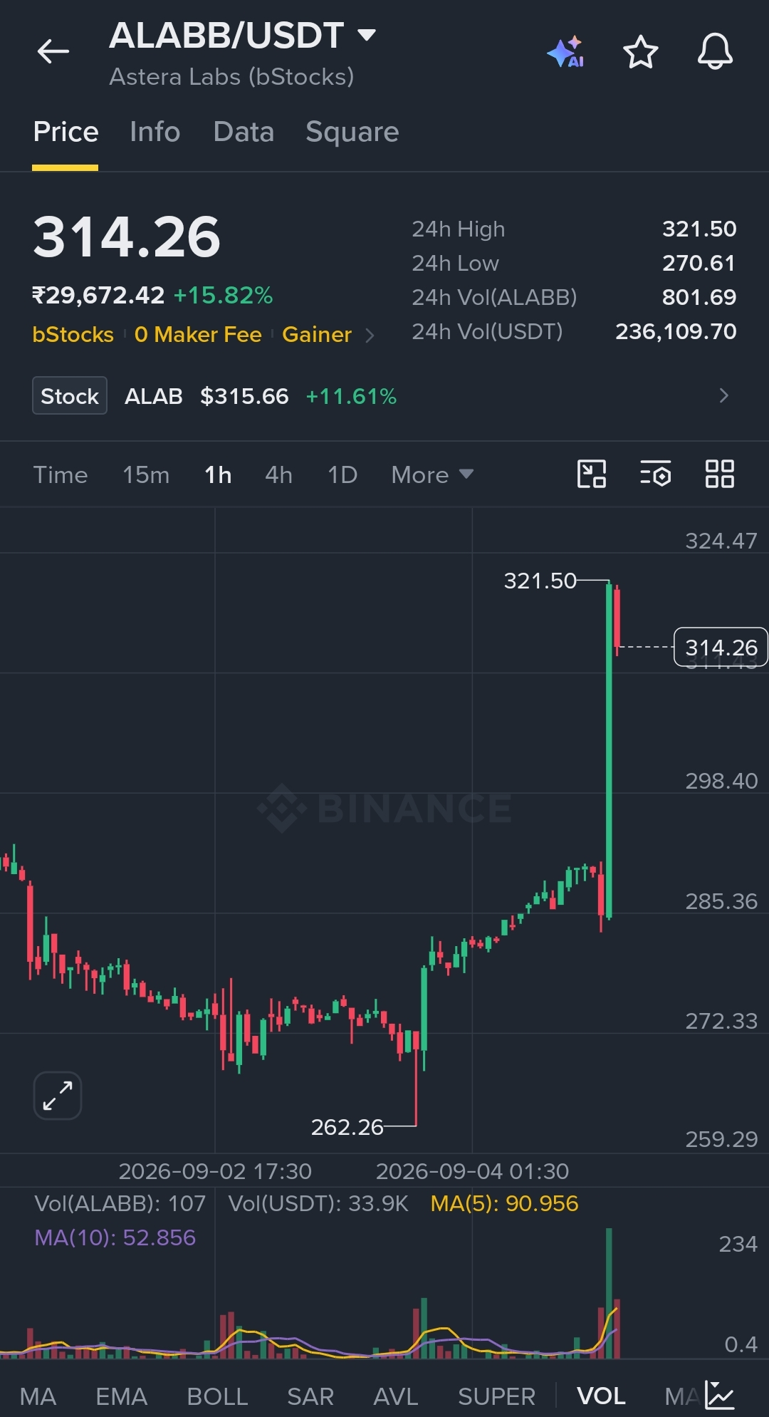Viewport: 769px width, 1417px height.
Task: Tap the back arrow icon
Action: click(53, 51)
